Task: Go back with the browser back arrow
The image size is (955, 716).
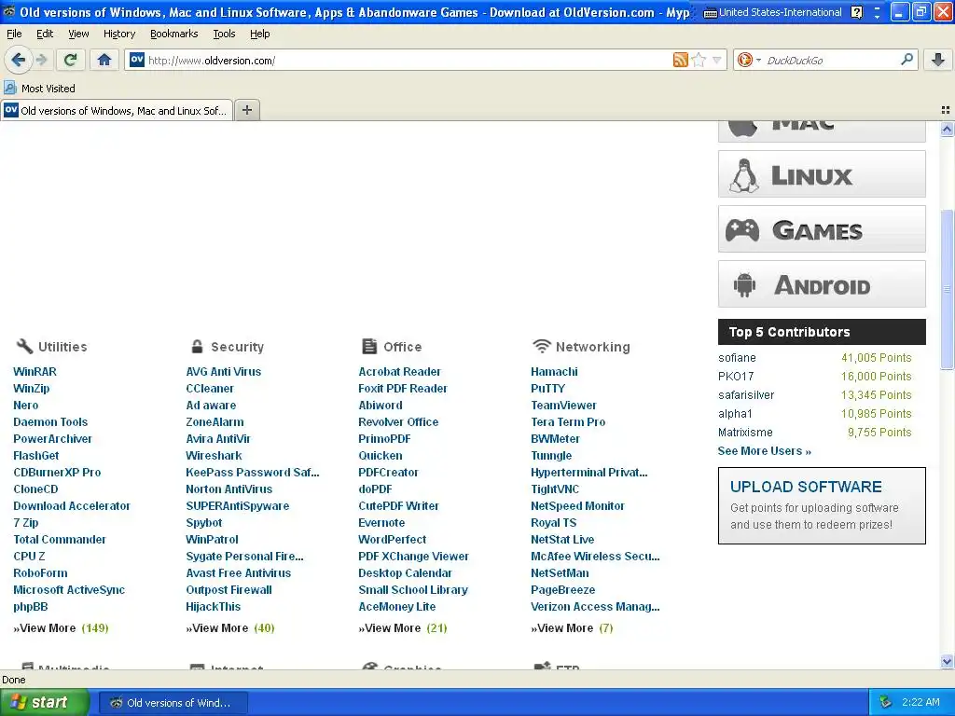Action: [x=18, y=60]
